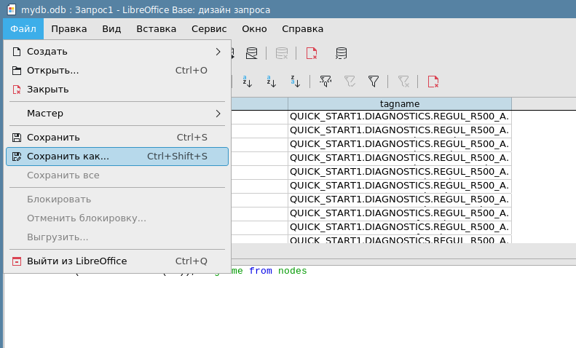Expand the Создать submenu arrow
The height and width of the screenshot is (348, 576).
[x=218, y=52]
